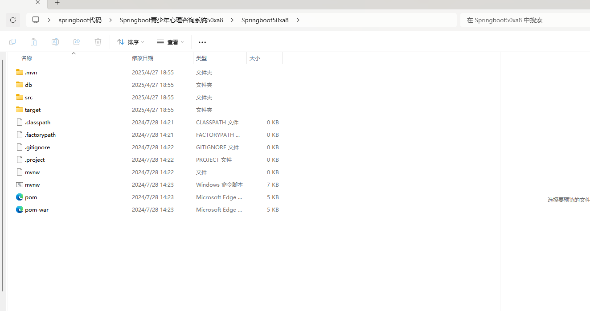Click the refresh button beside address bar
The height and width of the screenshot is (311, 590).
[13, 20]
